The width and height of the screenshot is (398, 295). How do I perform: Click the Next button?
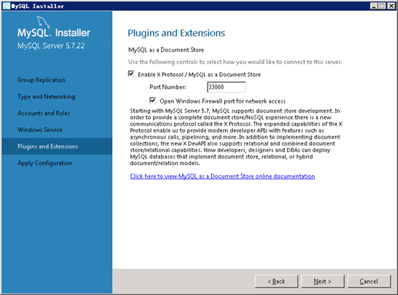click(323, 281)
